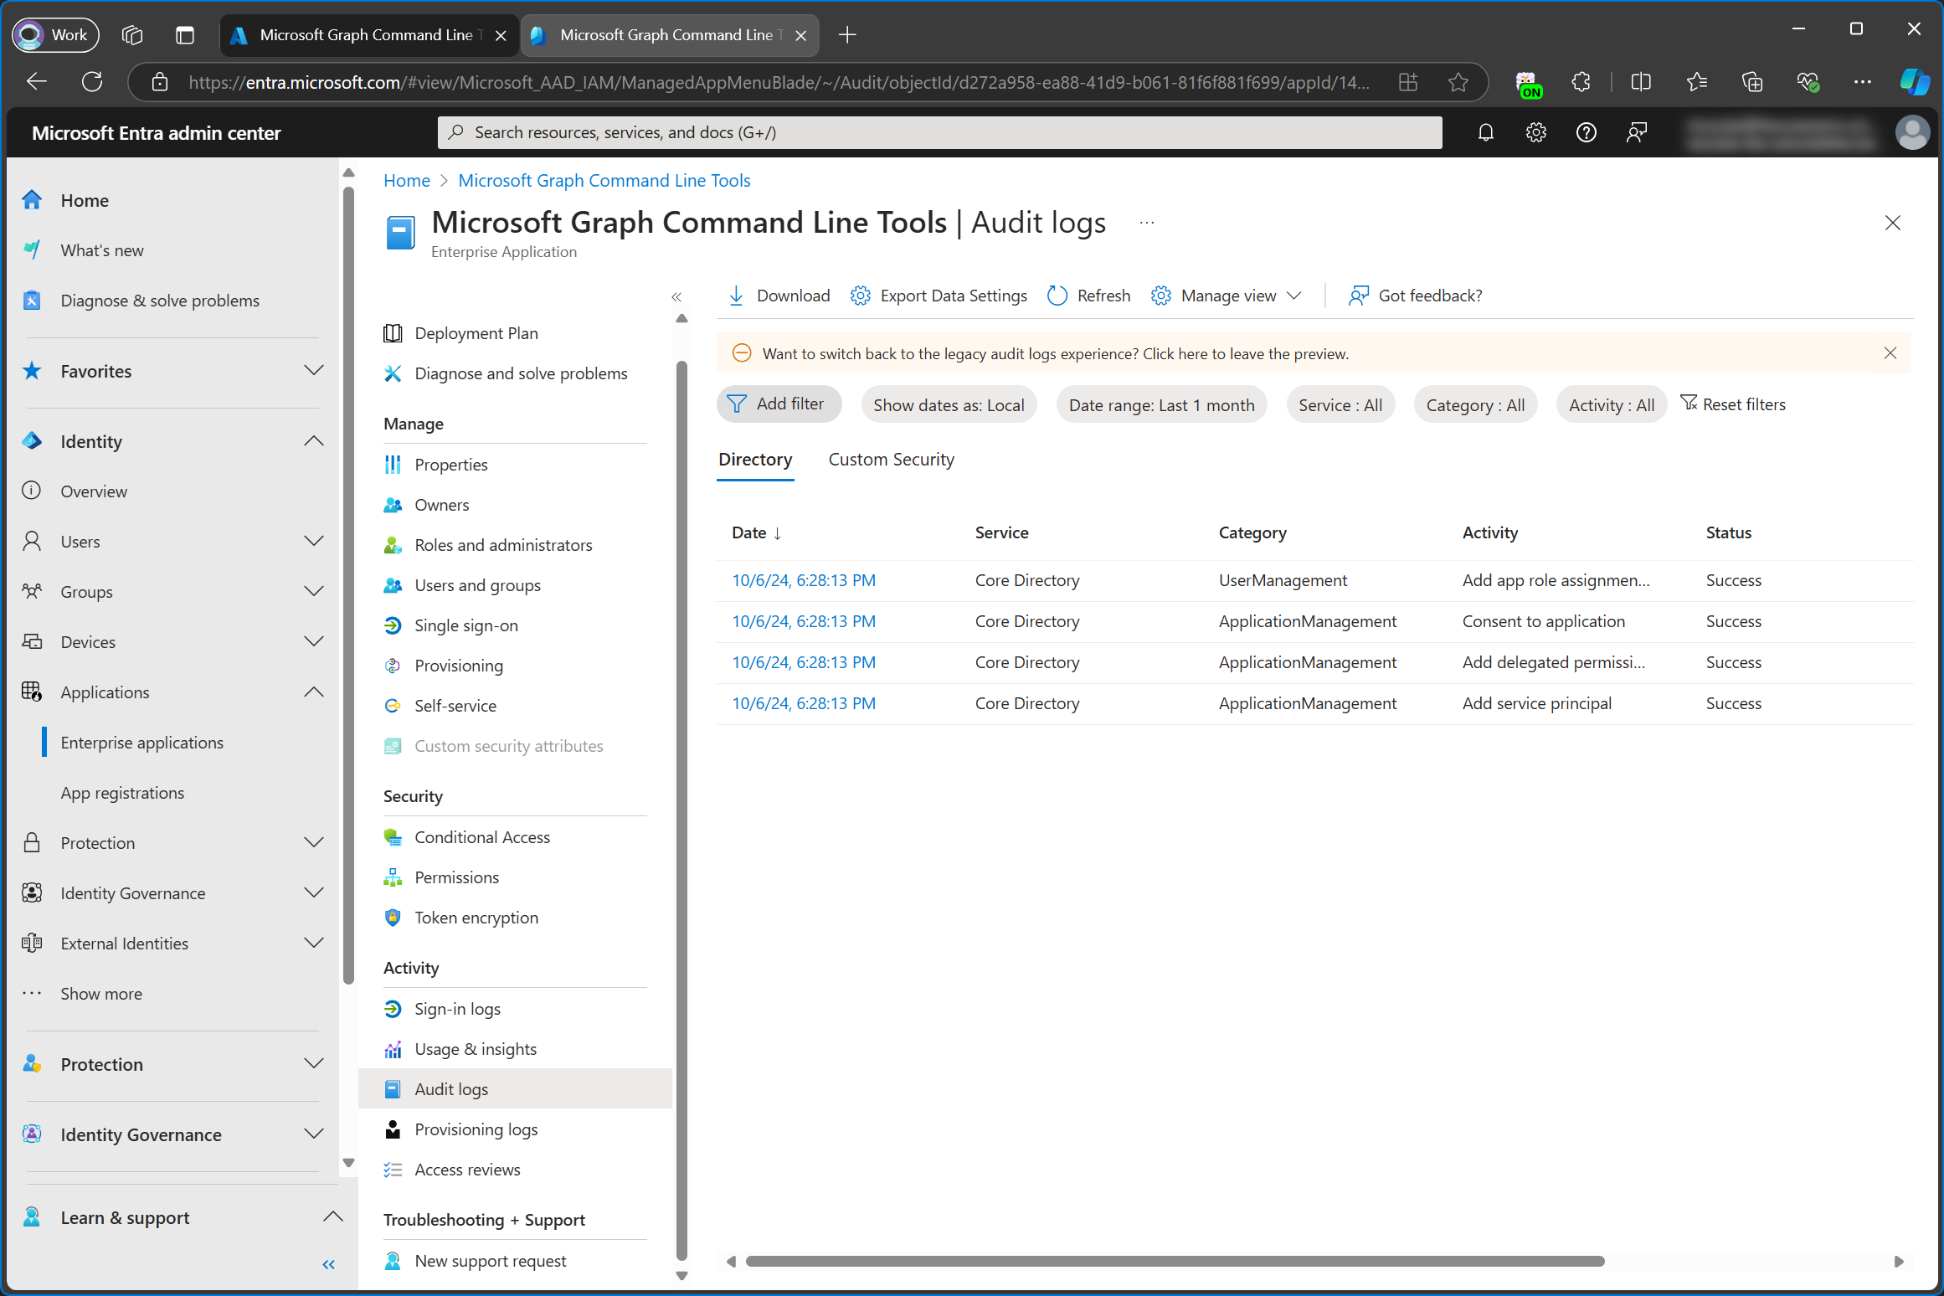Select the Custom Security tab

[890, 459]
